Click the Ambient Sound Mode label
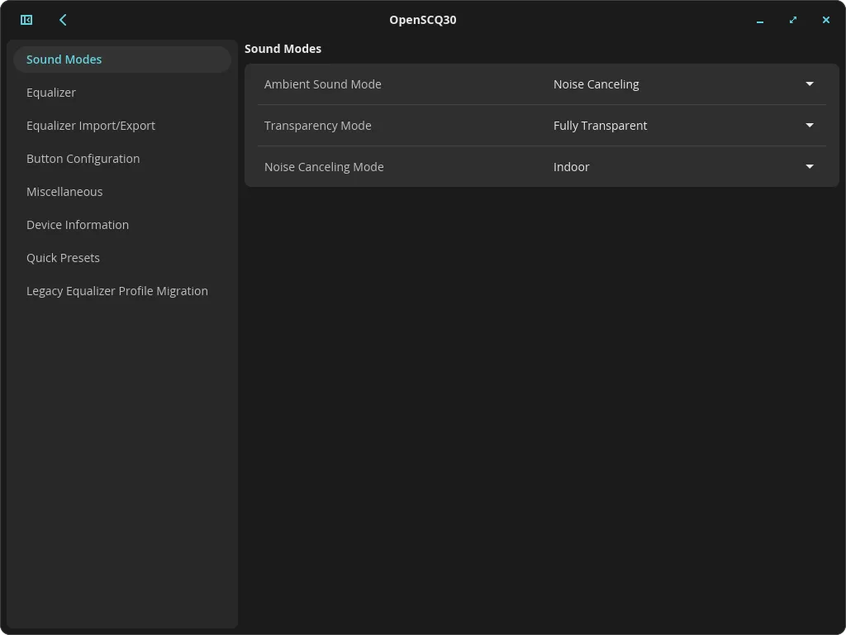This screenshot has width=846, height=635. click(x=323, y=84)
